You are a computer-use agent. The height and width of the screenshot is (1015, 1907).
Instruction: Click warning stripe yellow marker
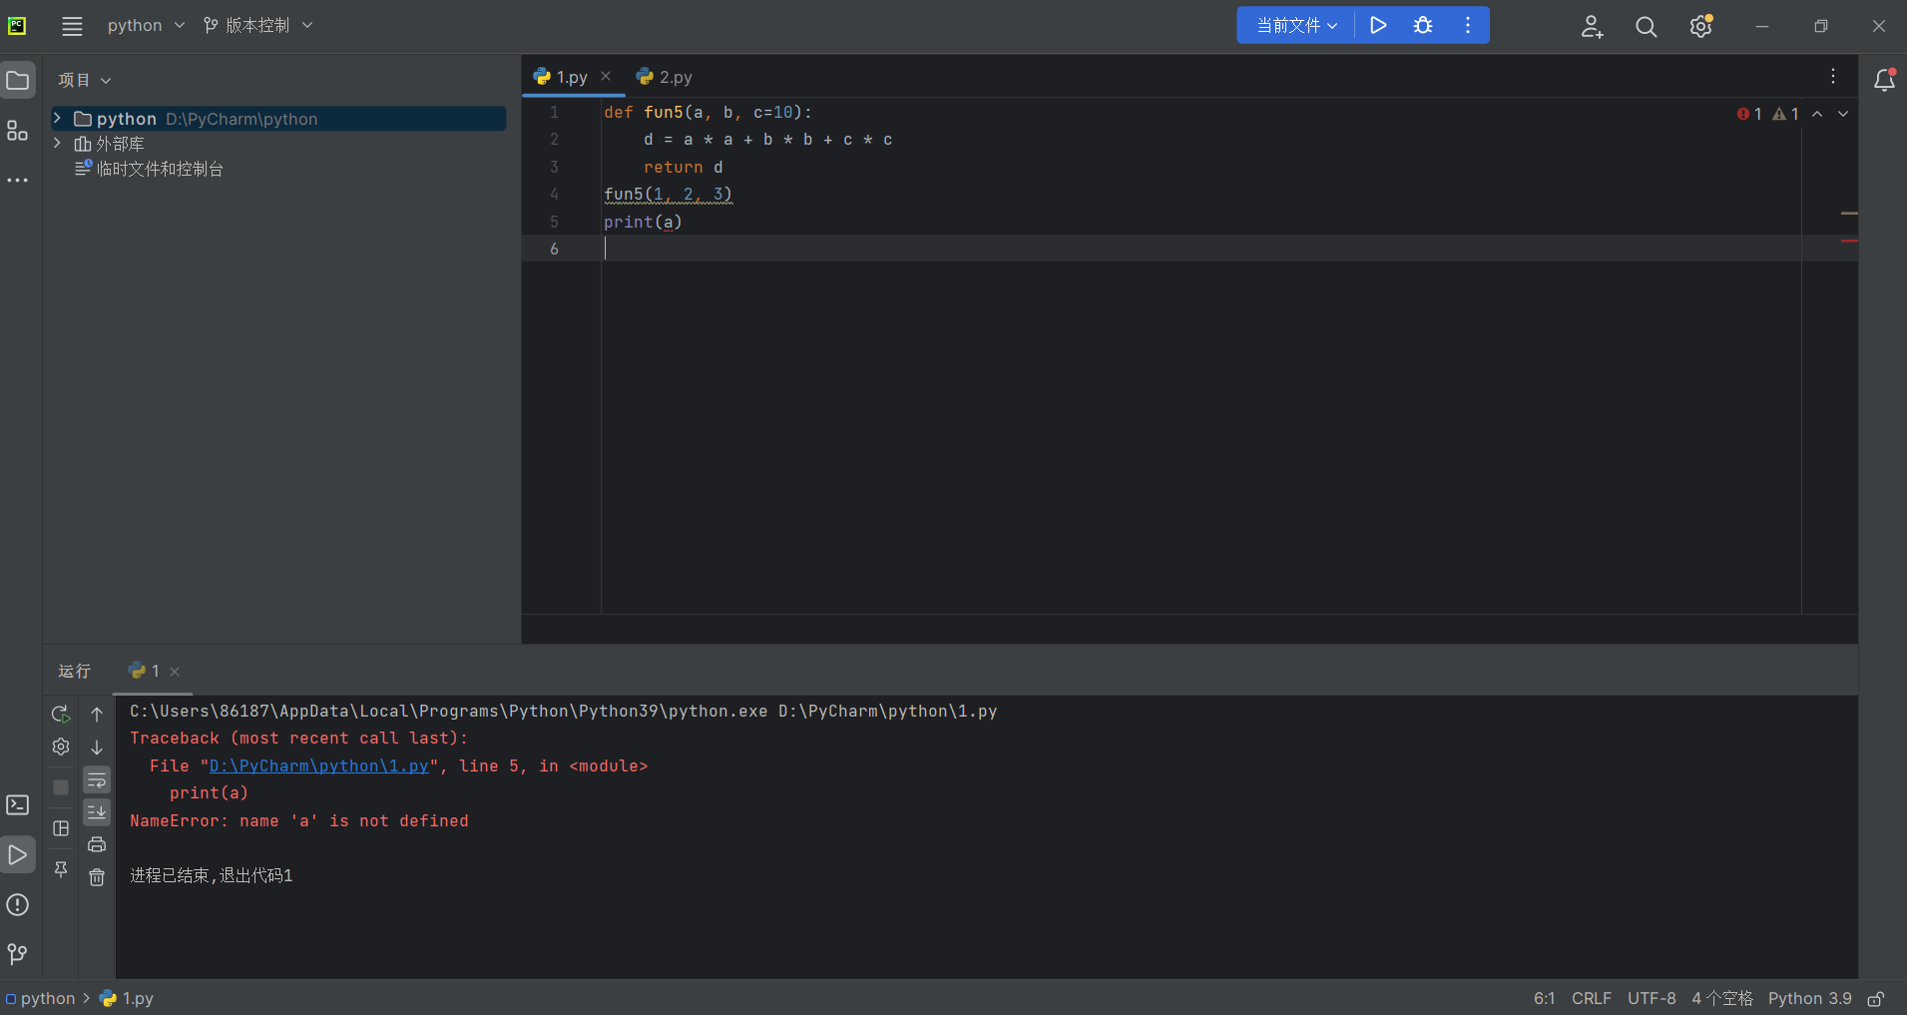(x=1849, y=213)
